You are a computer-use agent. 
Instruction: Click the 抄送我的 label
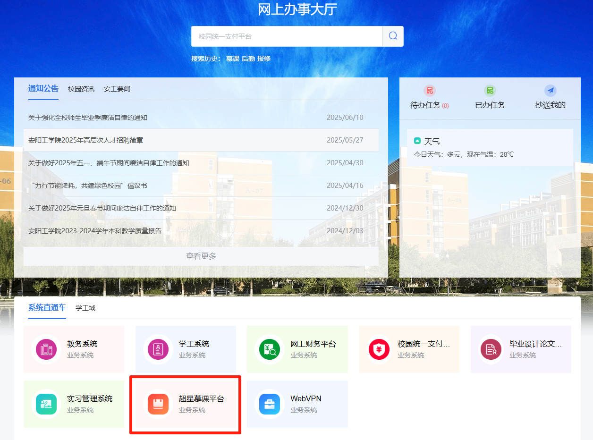pos(551,105)
